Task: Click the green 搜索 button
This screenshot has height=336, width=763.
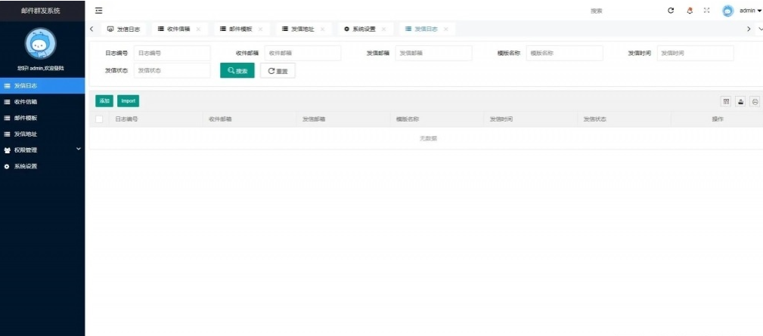Action: (x=237, y=70)
